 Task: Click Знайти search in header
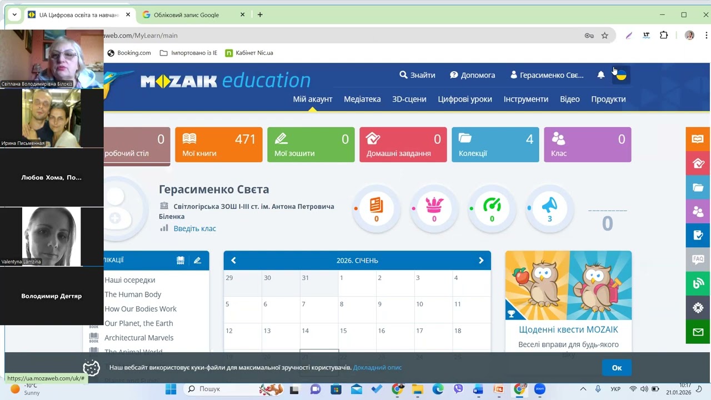tap(417, 75)
